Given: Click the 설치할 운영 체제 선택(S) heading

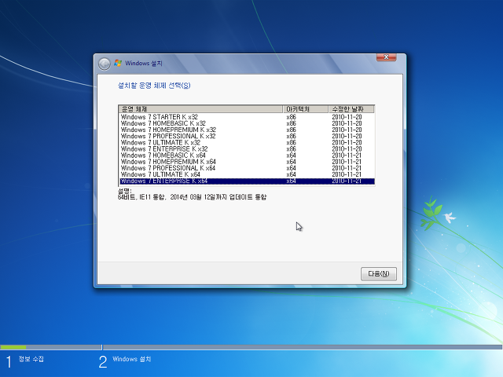Looking at the screenshot, I should pyautogui.click(x=154, y=86).
